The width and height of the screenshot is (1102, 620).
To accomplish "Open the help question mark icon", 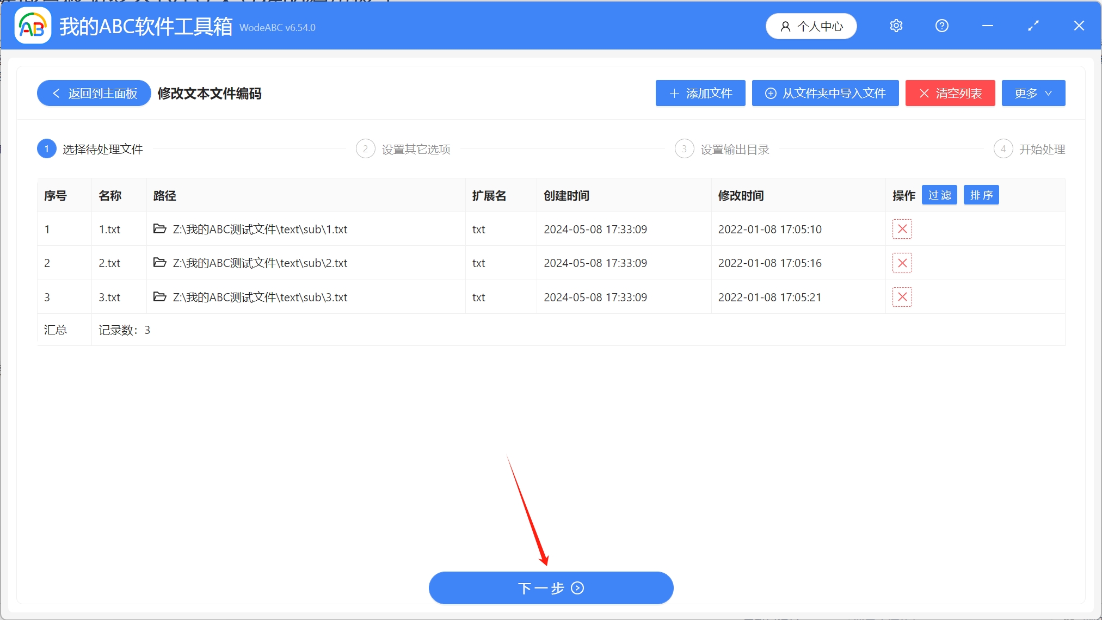I will 941,26.
